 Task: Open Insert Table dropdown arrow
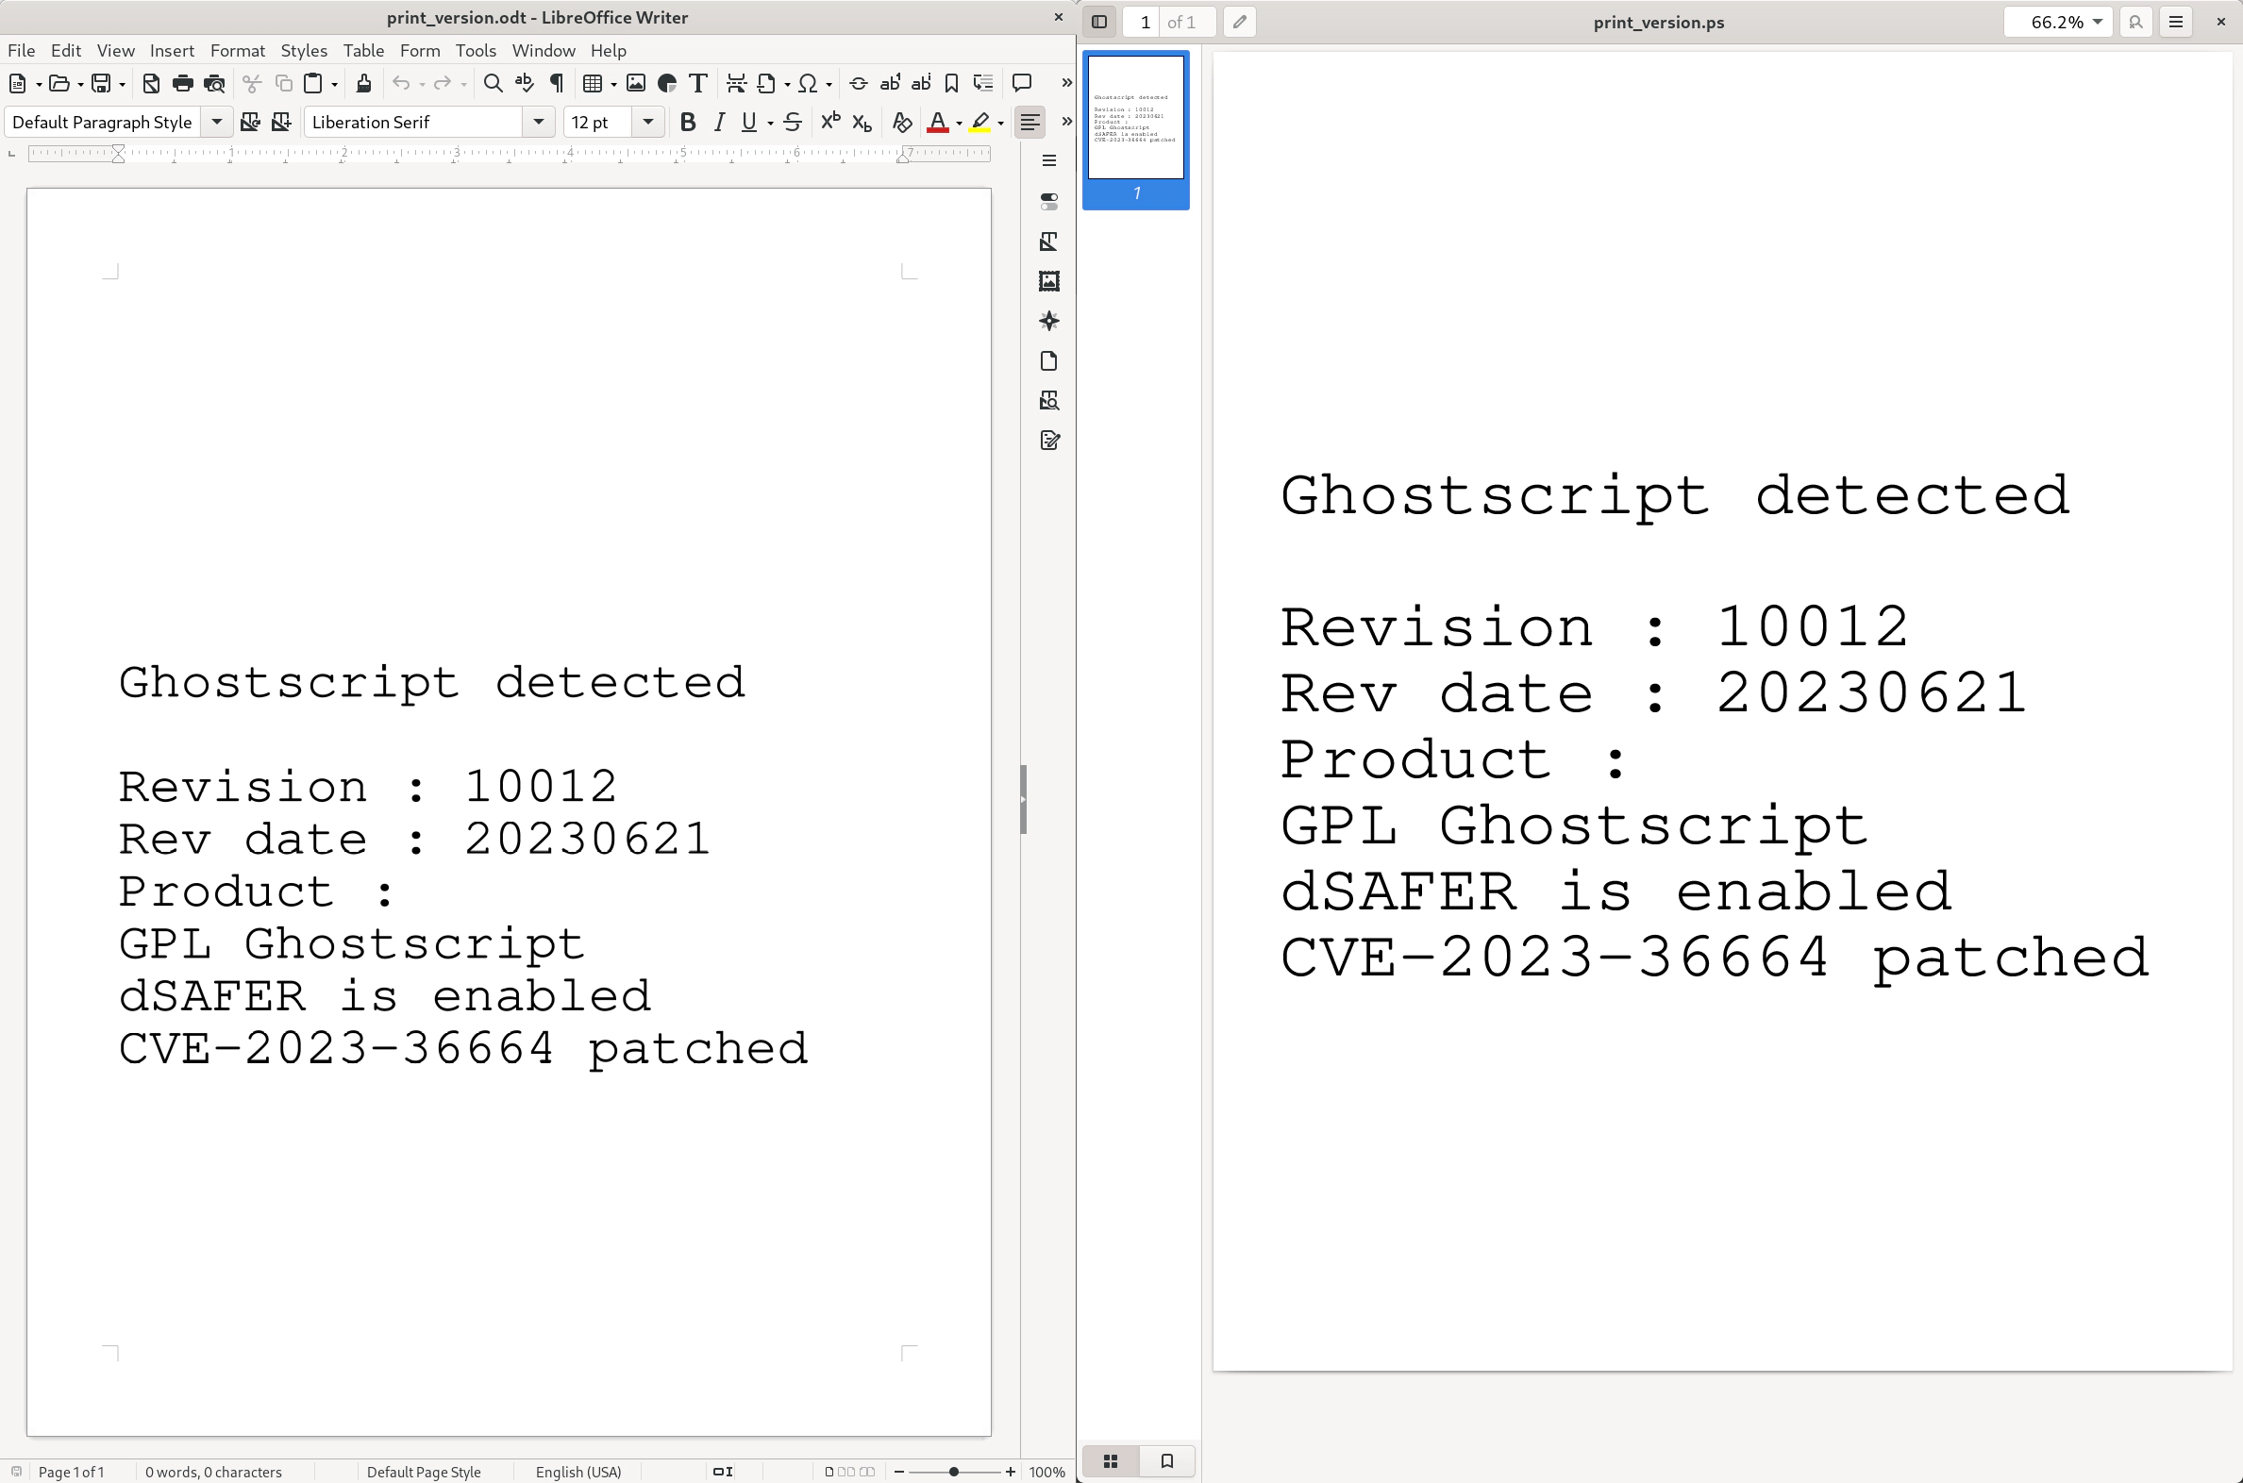(614, 84)
